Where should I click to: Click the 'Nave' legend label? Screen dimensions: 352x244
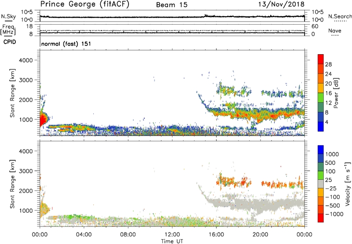tap(335, 30)
